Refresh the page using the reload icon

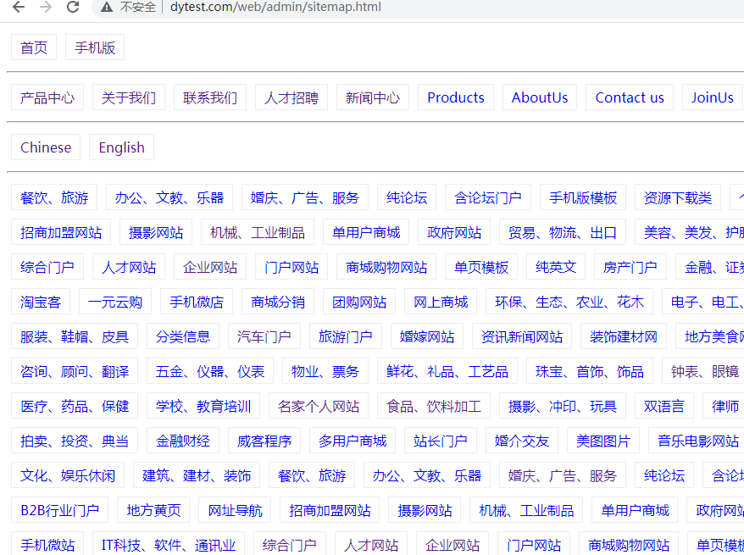pyautogui.click(x=73, y=8)
